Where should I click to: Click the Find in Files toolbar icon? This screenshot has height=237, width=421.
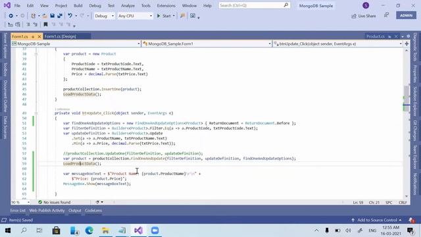(183, 16)
